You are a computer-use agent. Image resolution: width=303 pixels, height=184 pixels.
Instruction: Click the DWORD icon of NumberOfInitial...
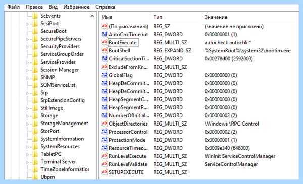105,115
